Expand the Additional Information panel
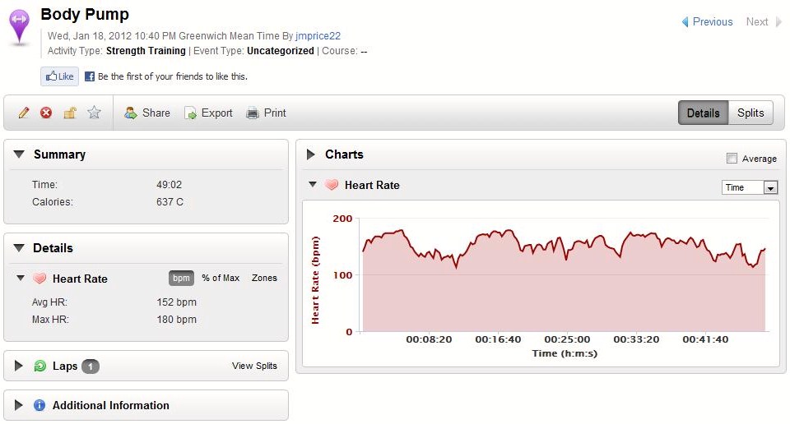 [19, 405]
